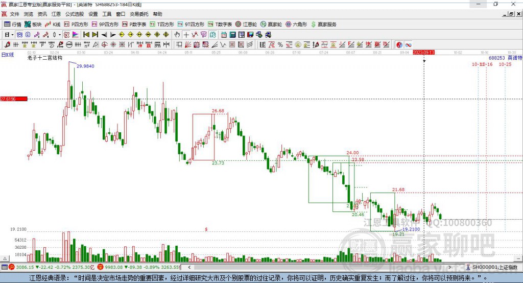Switch to K线 chart view
Image resolution: width=523 pixels, height=283 pixels.
point(53,25)
